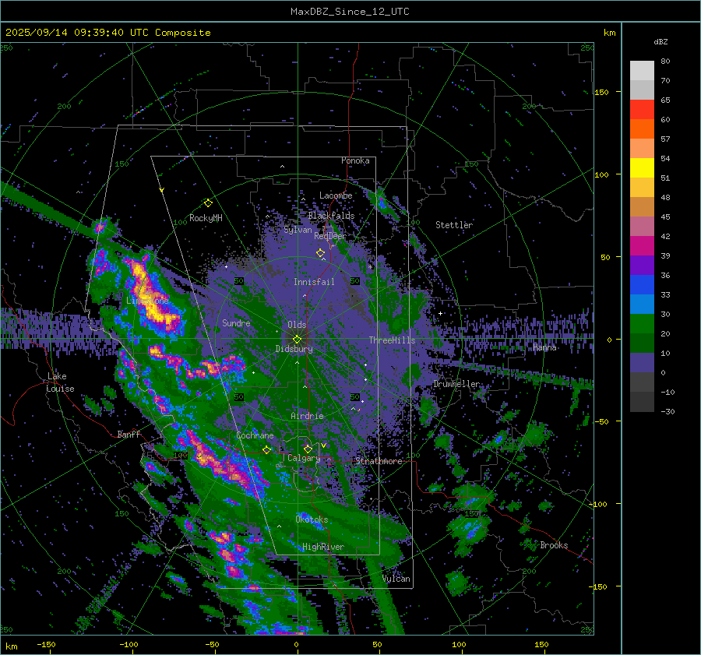Click the 45 dBZ legend value
The image size is (701, 655).
665,217
